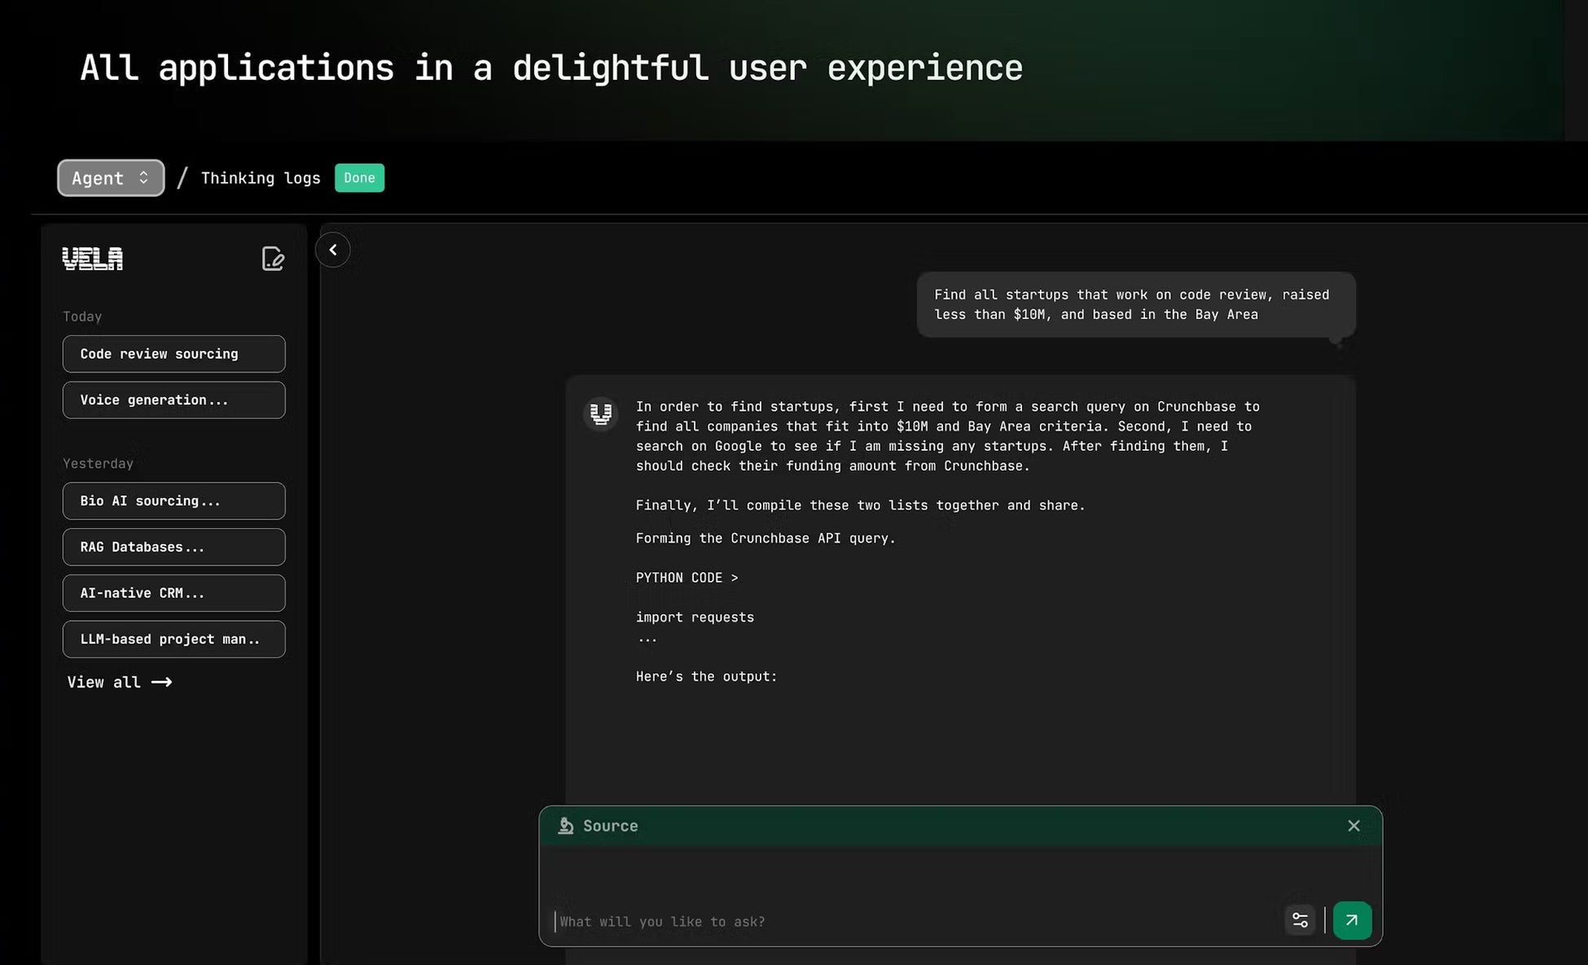
Task: Click the Source microscope icon
Action: click(x=565, y=826)
